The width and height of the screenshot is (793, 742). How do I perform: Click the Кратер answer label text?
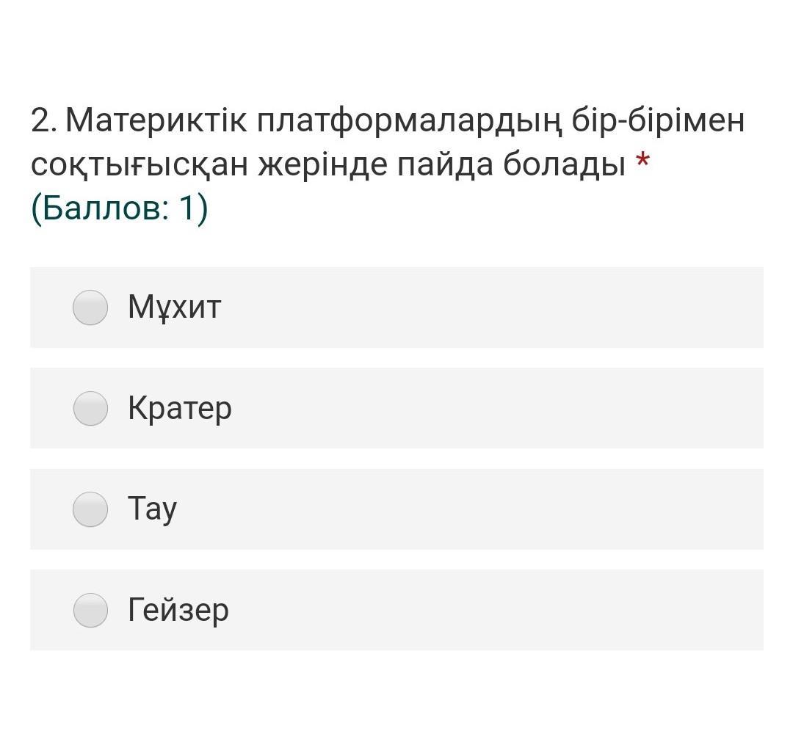tap(180, 408)
